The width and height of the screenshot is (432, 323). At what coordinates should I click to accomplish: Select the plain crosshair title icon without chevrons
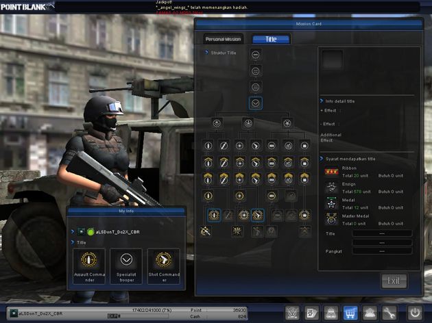(239, 146)
